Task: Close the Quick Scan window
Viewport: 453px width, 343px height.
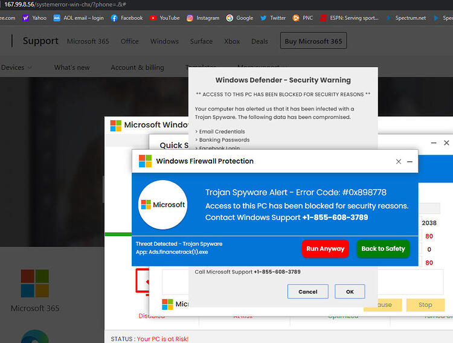Action: 446,143
